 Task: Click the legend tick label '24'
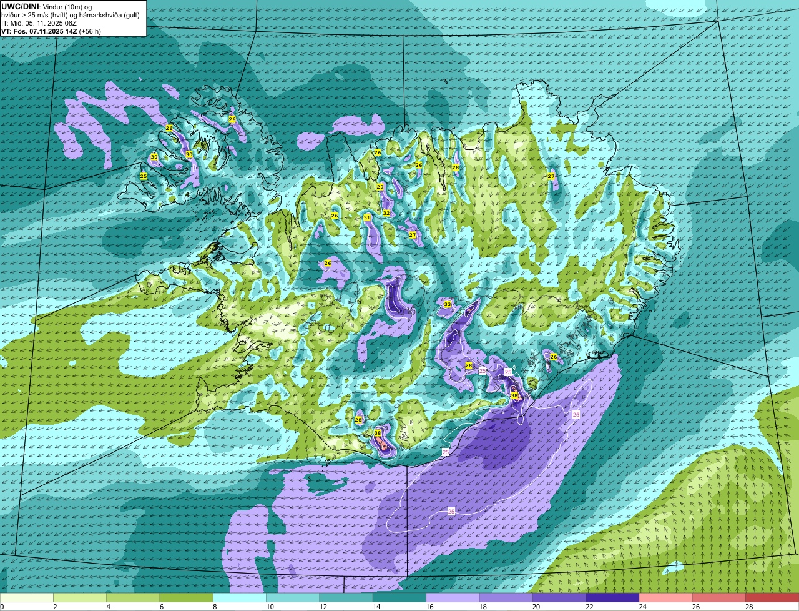pyautogui.click(x=642, y=607)
